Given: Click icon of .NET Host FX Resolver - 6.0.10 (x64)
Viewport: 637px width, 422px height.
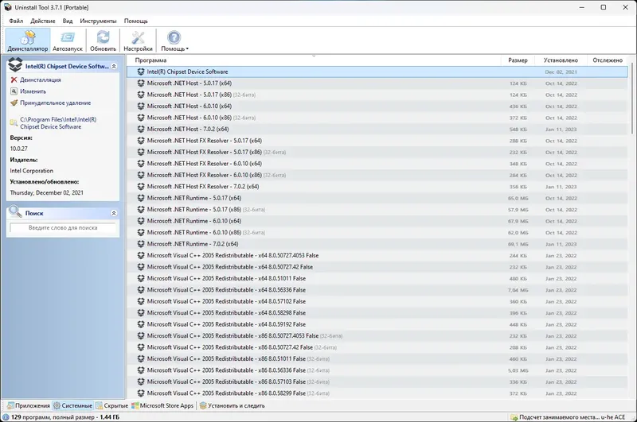Looking at the screenshot, I should click(141, 164).
